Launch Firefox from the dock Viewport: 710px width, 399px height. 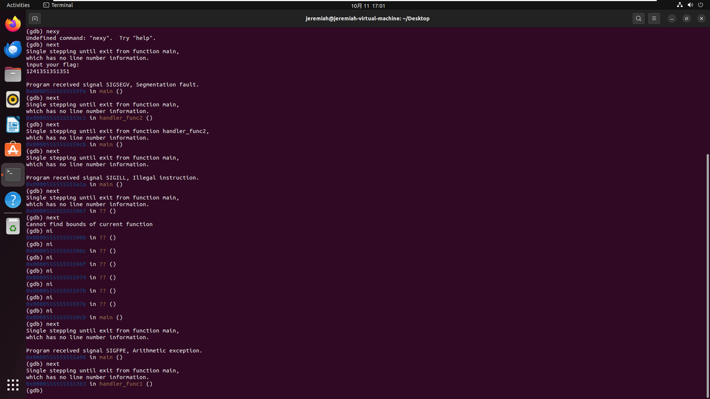pos(13,24)
